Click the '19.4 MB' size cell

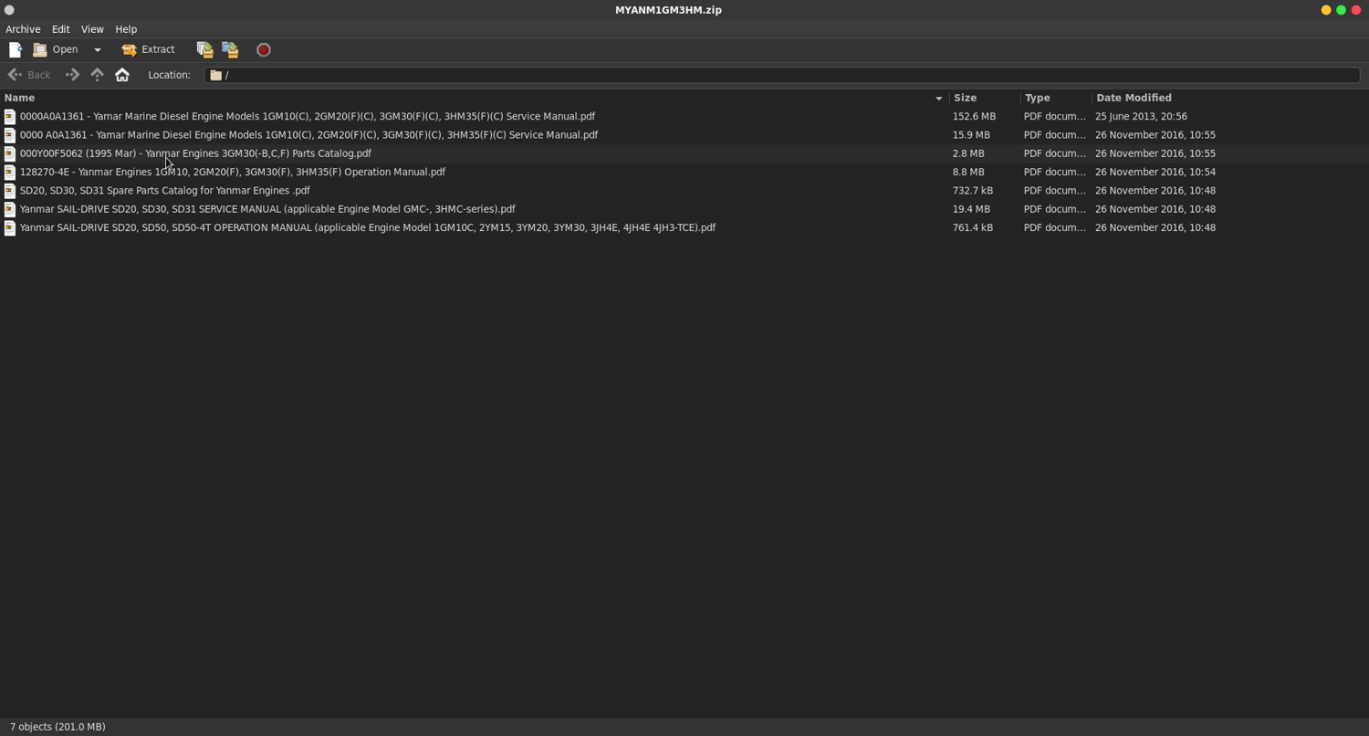coord(971,209)
